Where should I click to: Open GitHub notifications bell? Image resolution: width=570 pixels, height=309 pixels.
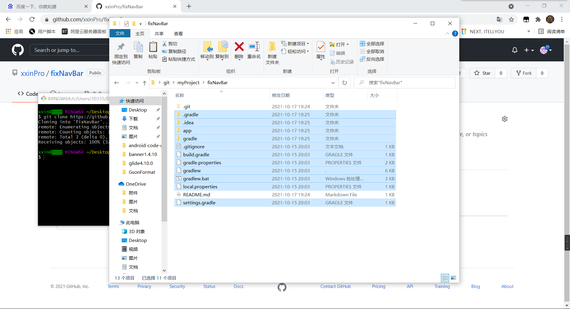pos(515,50)
